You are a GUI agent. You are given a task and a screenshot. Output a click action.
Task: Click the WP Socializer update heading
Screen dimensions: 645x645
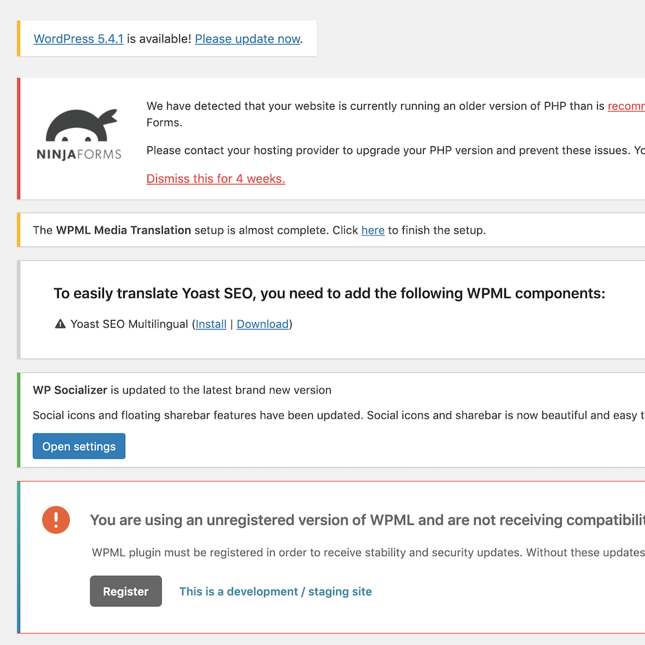(182, 390)
